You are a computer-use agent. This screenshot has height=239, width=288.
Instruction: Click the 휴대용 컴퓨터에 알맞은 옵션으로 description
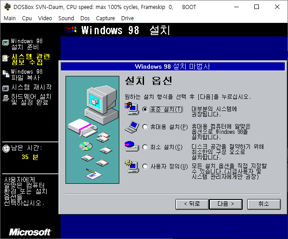click(x=221, y=132)
